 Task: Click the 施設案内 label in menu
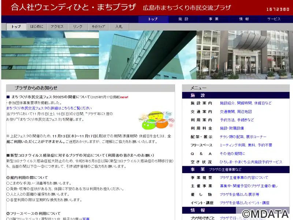(x=201, y=103)
